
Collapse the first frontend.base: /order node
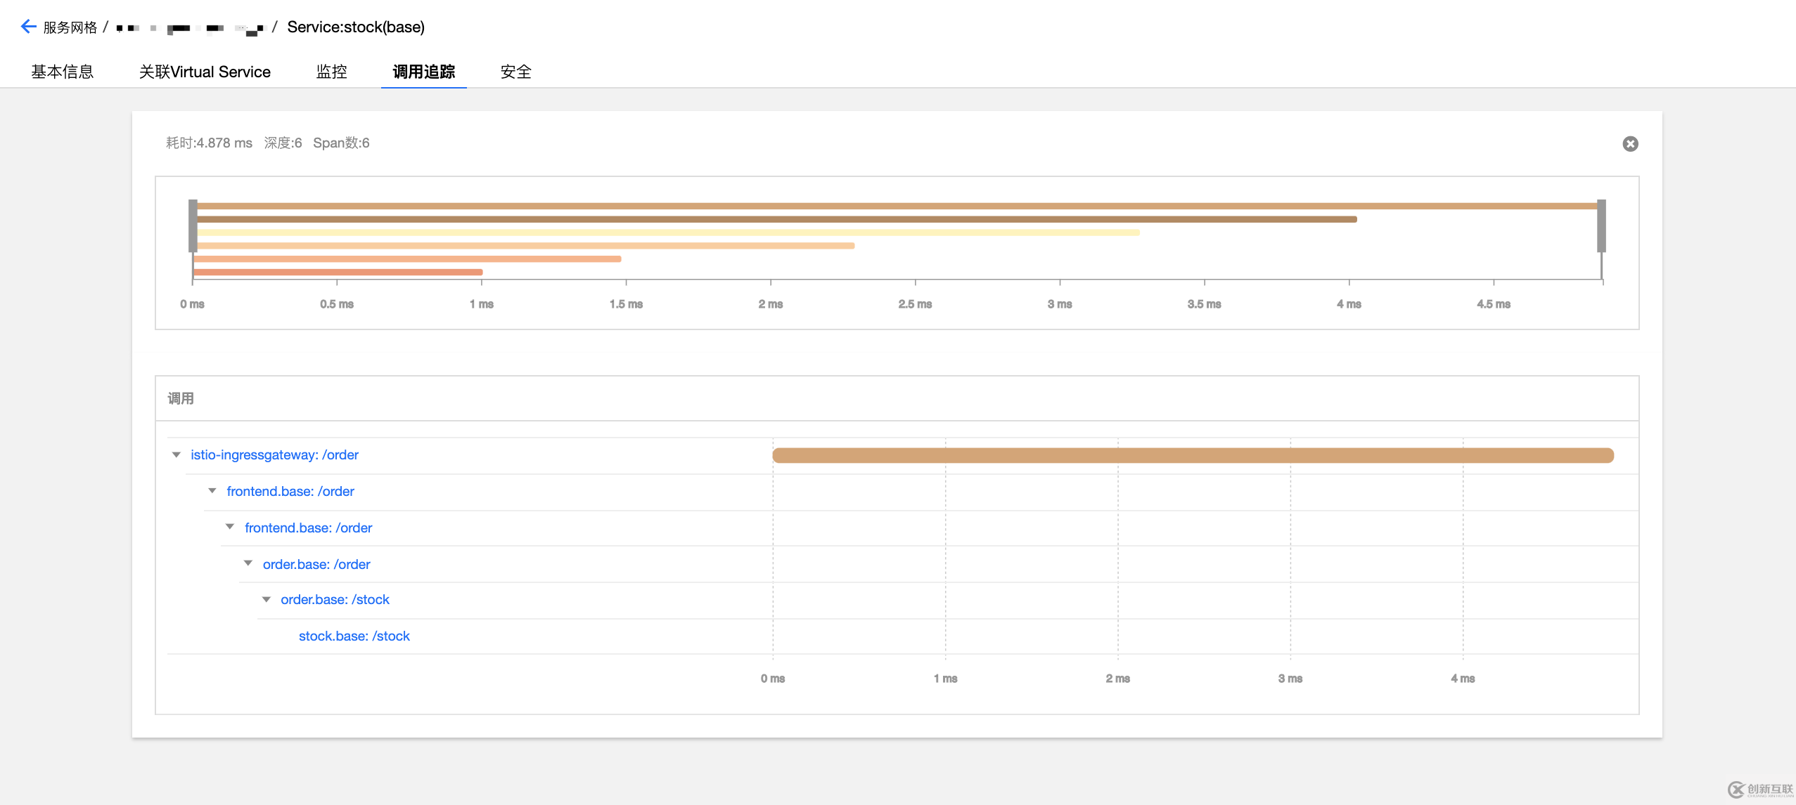click(212, 491)
